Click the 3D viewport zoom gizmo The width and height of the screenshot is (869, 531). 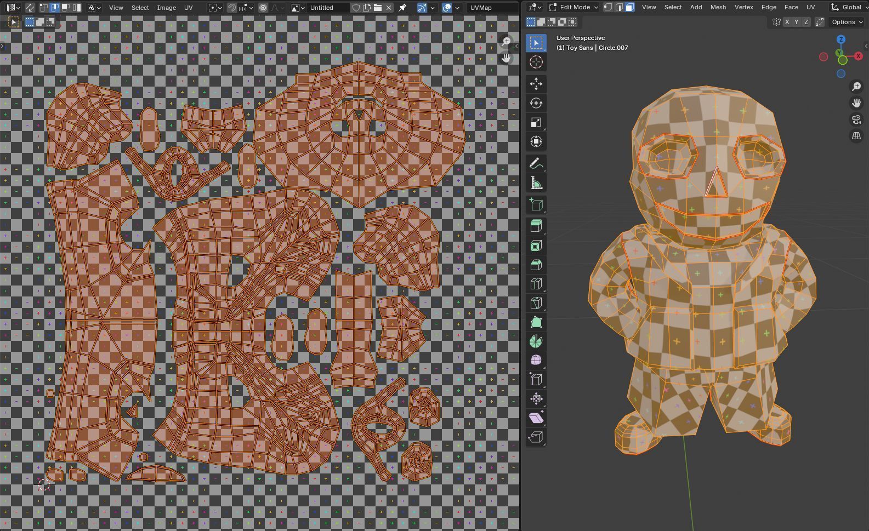856,87
